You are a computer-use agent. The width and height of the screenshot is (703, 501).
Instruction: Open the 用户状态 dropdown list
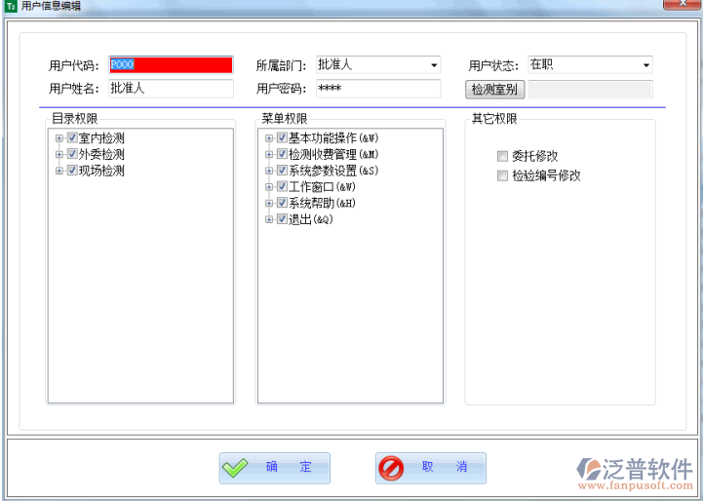[x=645, y=65]
